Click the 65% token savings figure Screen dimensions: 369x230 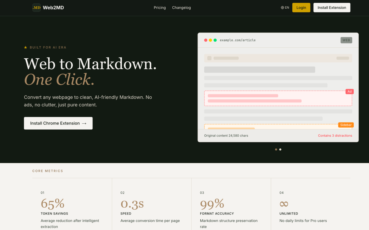click(x=52, y=204)
